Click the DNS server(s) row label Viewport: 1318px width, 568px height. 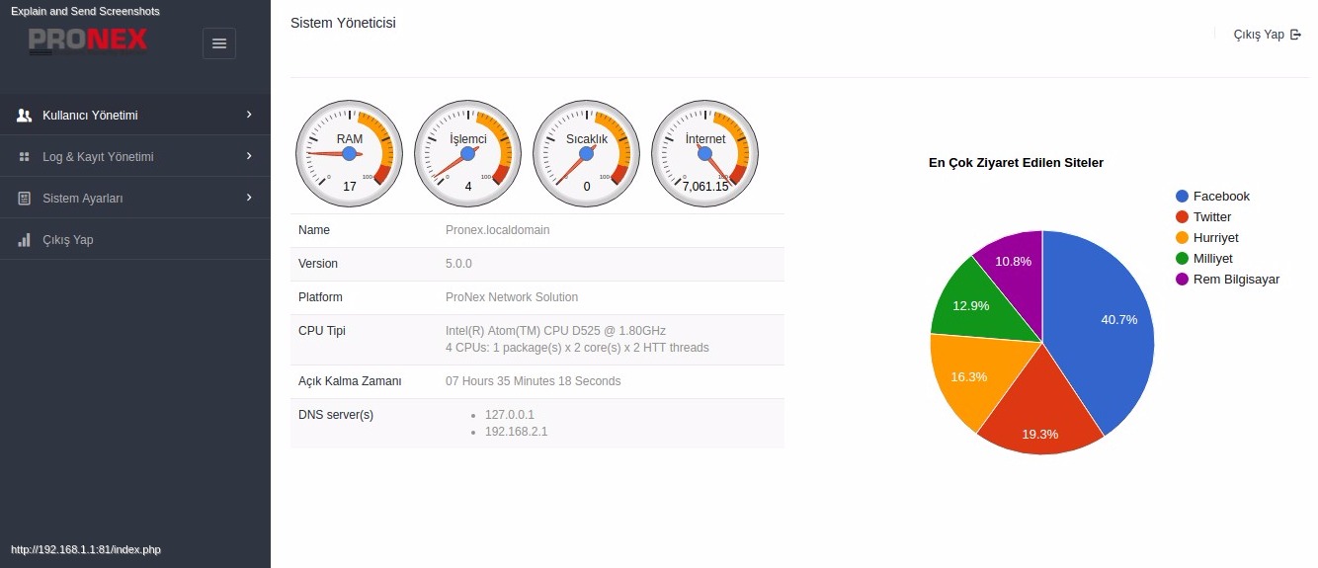[336, 415]
